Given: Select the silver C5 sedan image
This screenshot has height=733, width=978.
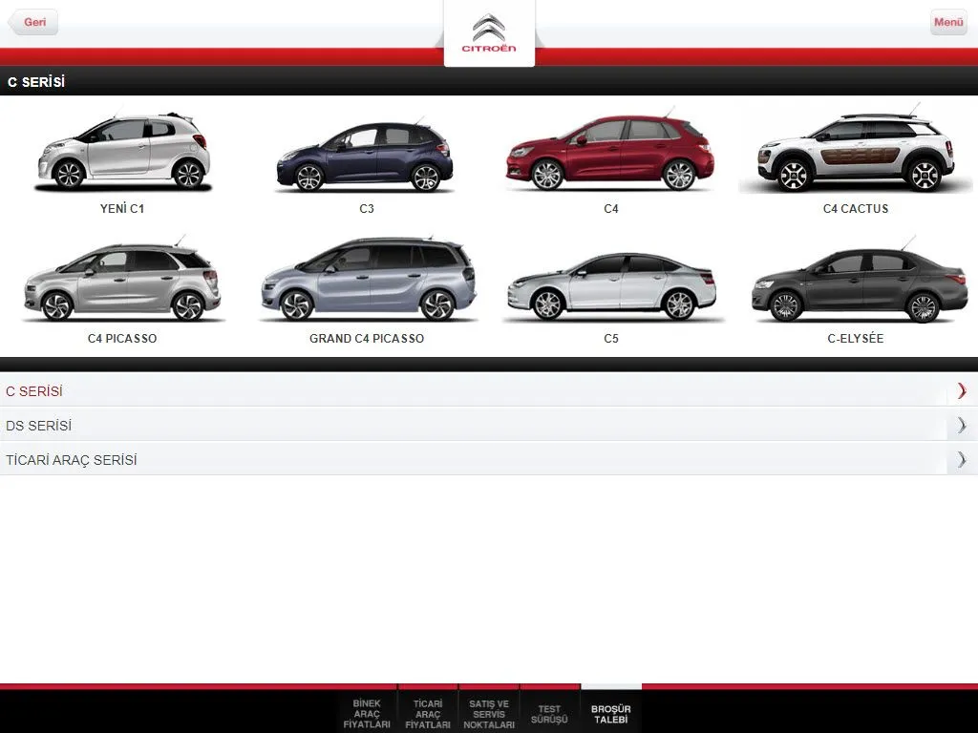Looking at the screenshot, I should tap(610, 285).
